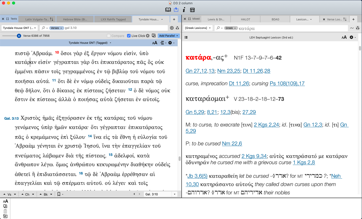Open the workspace layout grid icon
Screen dimensions: 362x219
192,10
